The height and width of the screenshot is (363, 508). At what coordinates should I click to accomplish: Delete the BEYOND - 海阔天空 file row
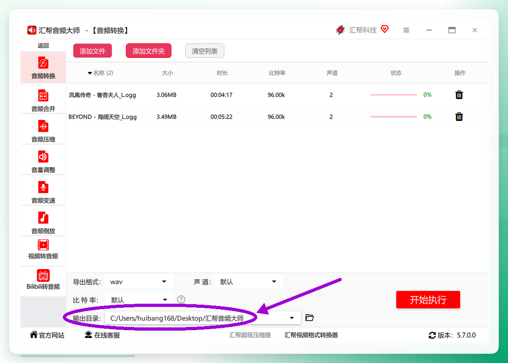pos(459,116)
